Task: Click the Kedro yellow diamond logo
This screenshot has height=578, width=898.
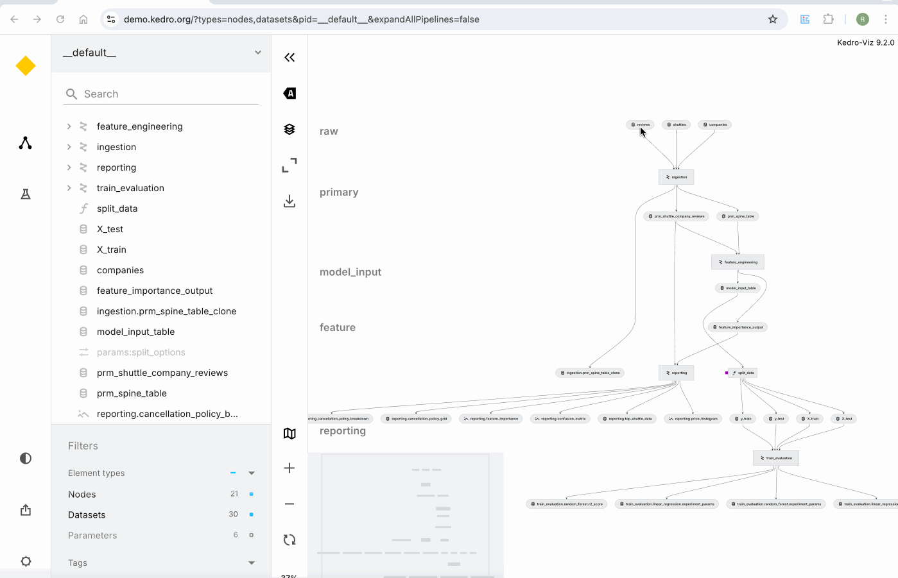Action: coord(26,65)
